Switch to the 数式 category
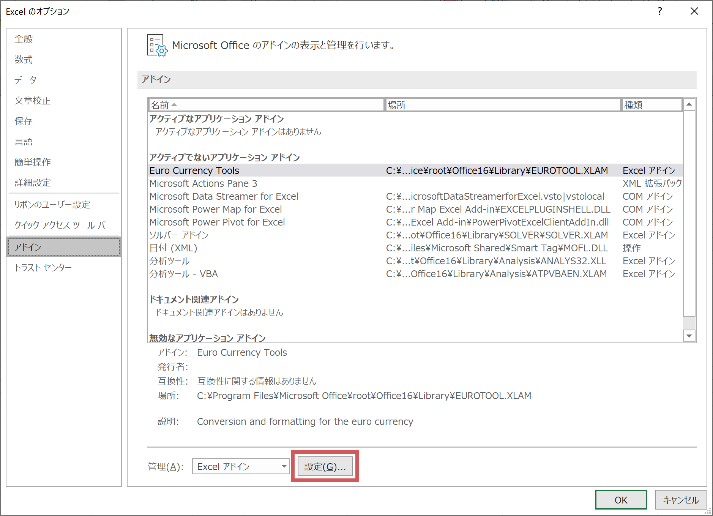The image size is (713, 516). point(24,60)
